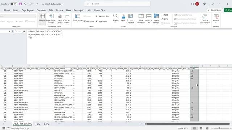The height and width of the screenshot is (130, 232).
Task: Toggle the Headings checkbox
Action: pos(97,21)
